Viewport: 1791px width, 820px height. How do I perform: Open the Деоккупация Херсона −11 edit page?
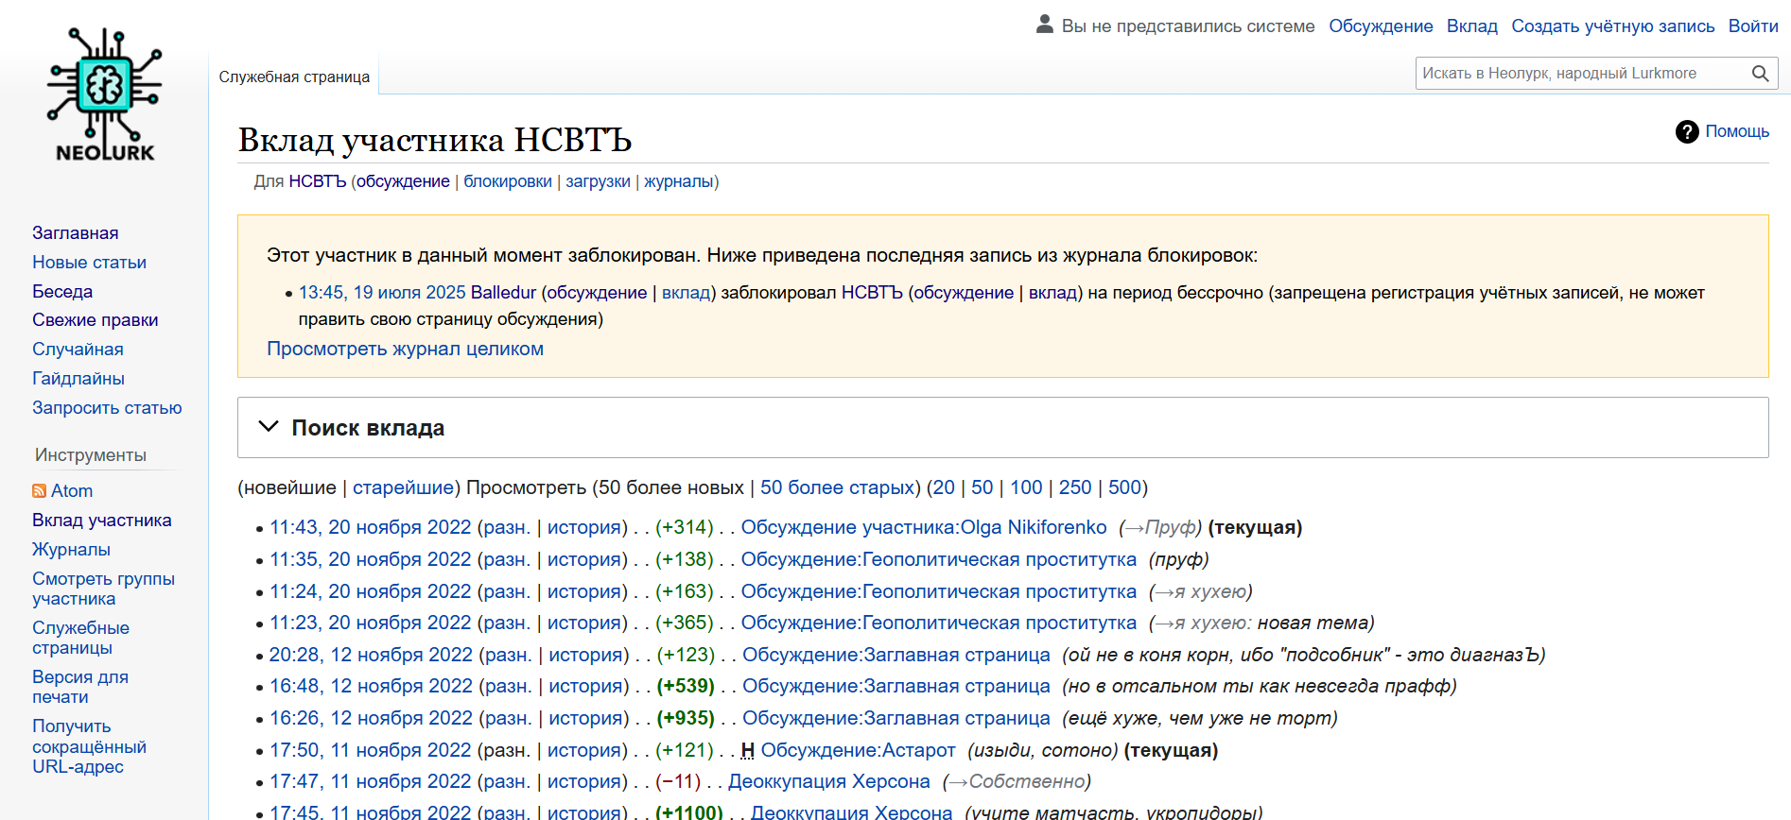828,782
